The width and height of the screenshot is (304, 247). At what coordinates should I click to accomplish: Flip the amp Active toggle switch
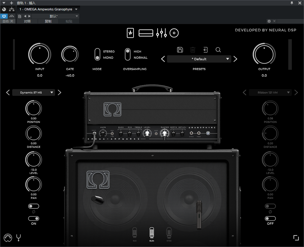191,133
